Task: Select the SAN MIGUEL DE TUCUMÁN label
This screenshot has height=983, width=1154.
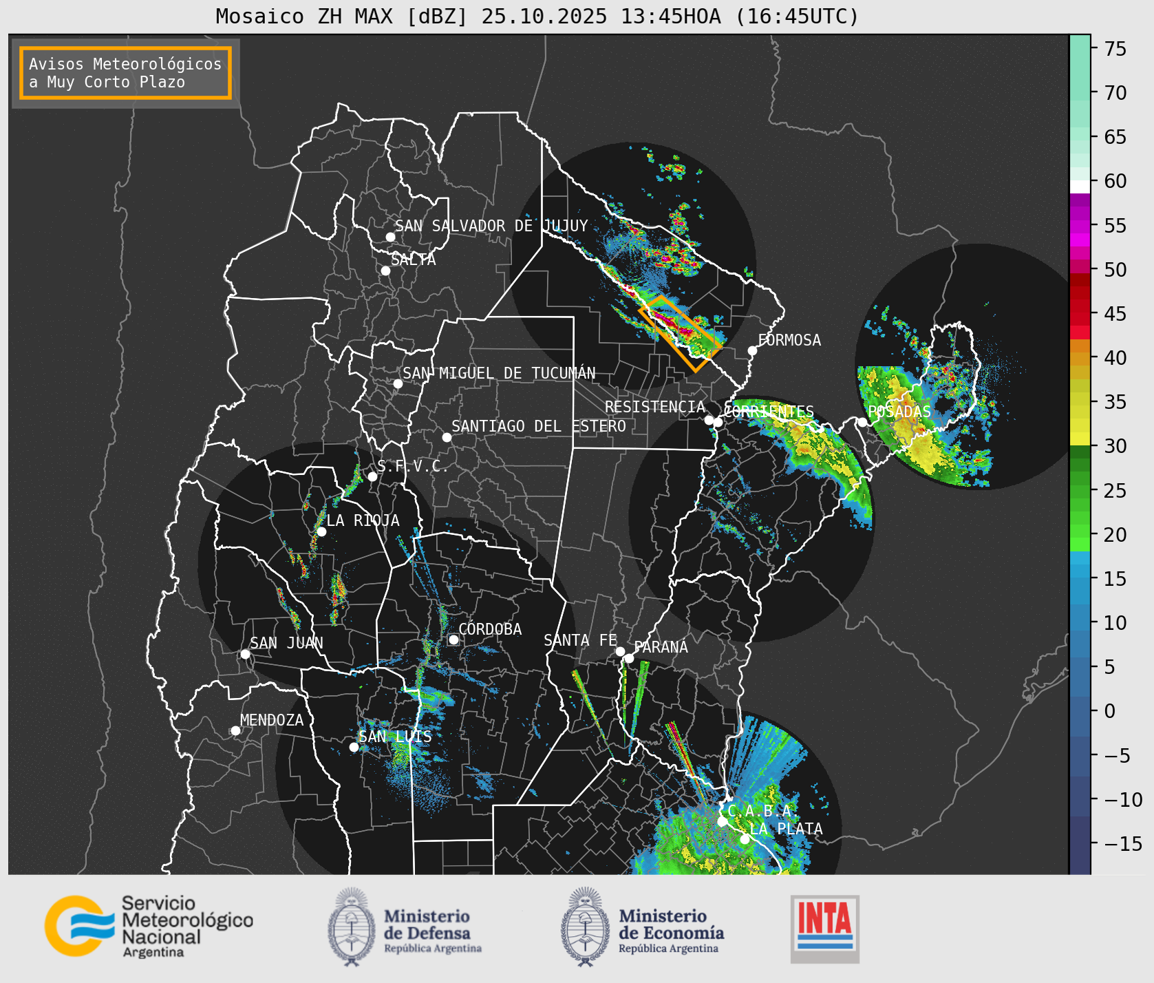Action: pyautogui.click(x=499, y=373)
